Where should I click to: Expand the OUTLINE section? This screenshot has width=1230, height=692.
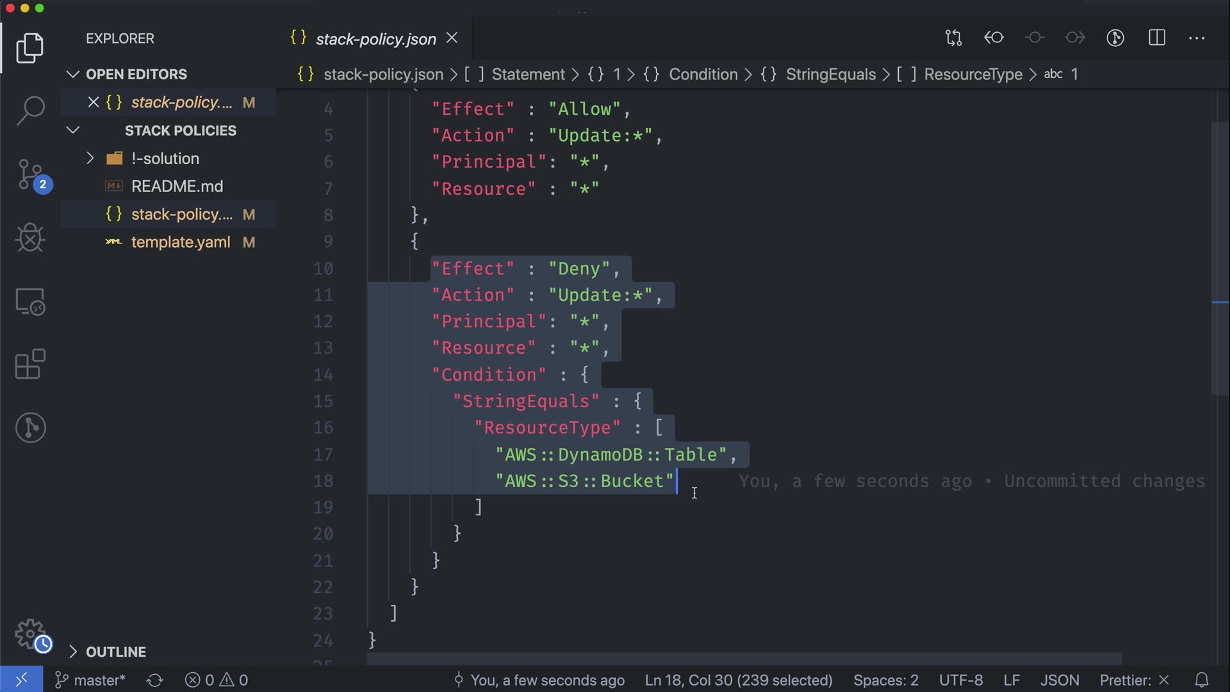pyautogui.click(x=73, y=652)
